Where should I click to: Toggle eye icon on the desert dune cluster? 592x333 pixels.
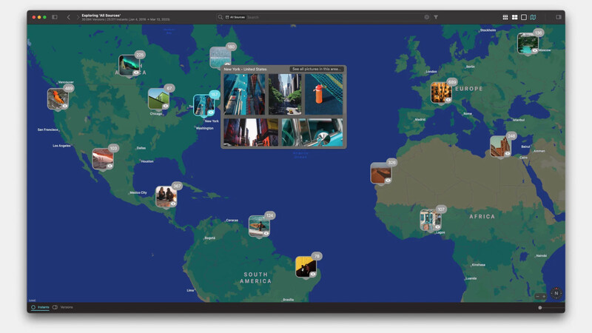coord(388,181)
